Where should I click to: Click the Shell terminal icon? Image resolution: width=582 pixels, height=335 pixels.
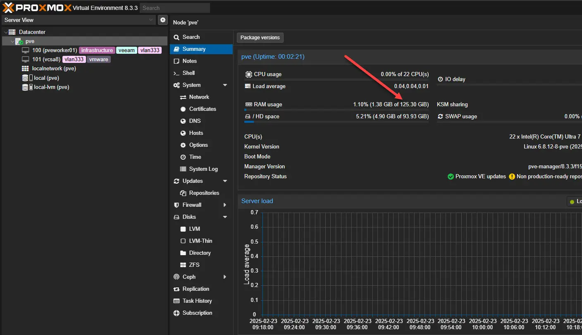coord(177,73)
